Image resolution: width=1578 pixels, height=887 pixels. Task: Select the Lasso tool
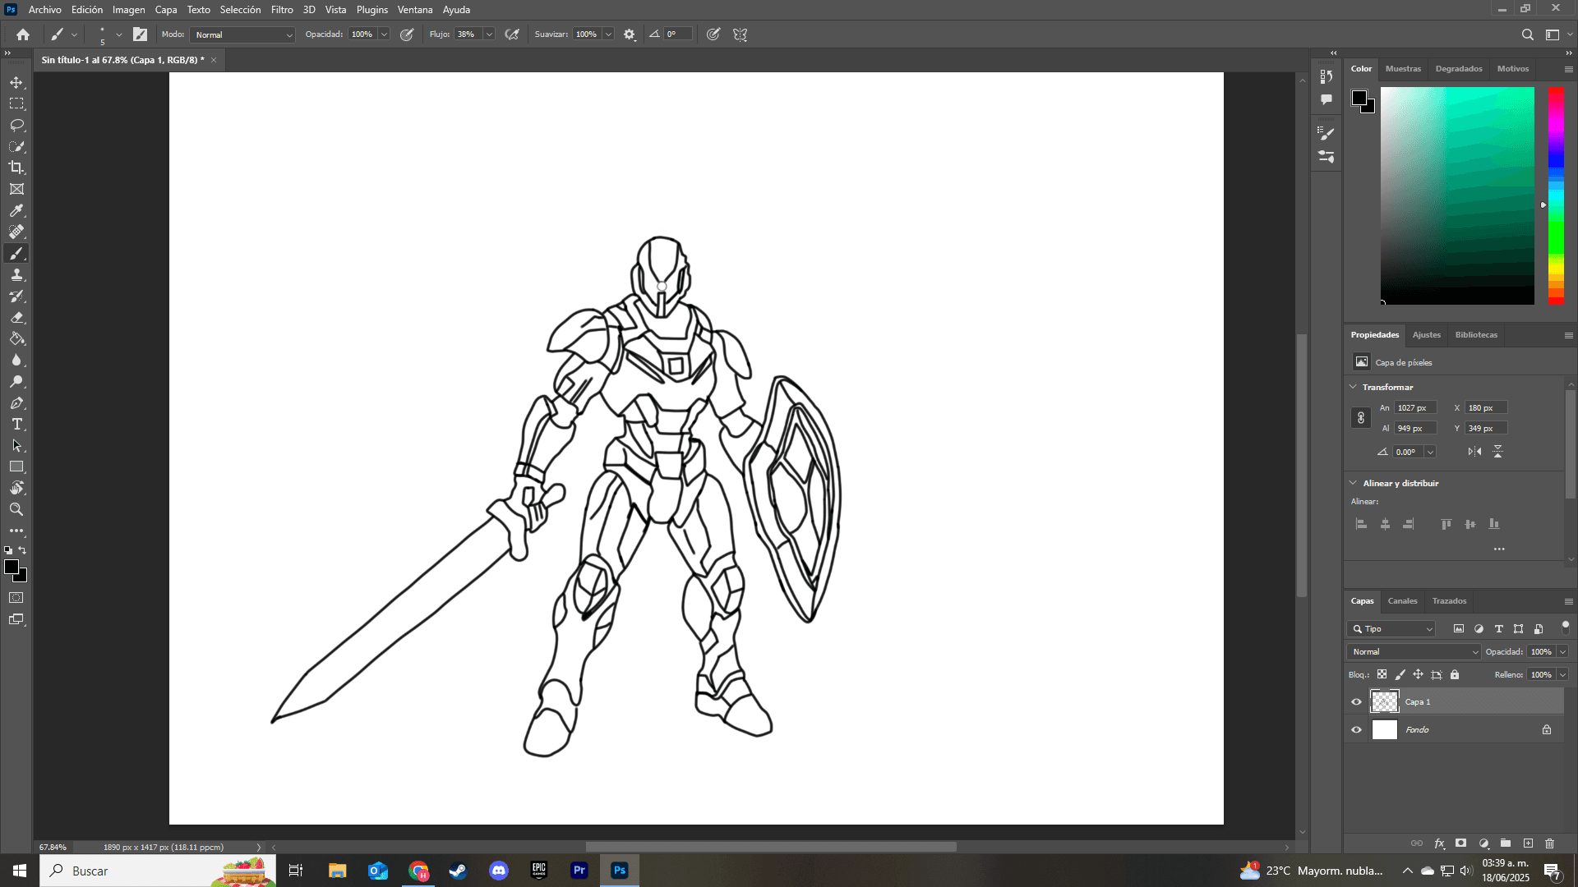coord(16,125)
